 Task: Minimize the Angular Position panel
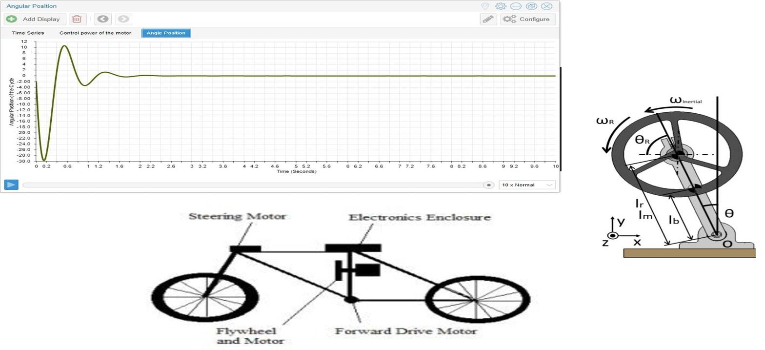click(516, 6)
